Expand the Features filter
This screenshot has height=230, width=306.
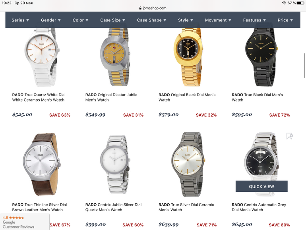tap(254, 20)
